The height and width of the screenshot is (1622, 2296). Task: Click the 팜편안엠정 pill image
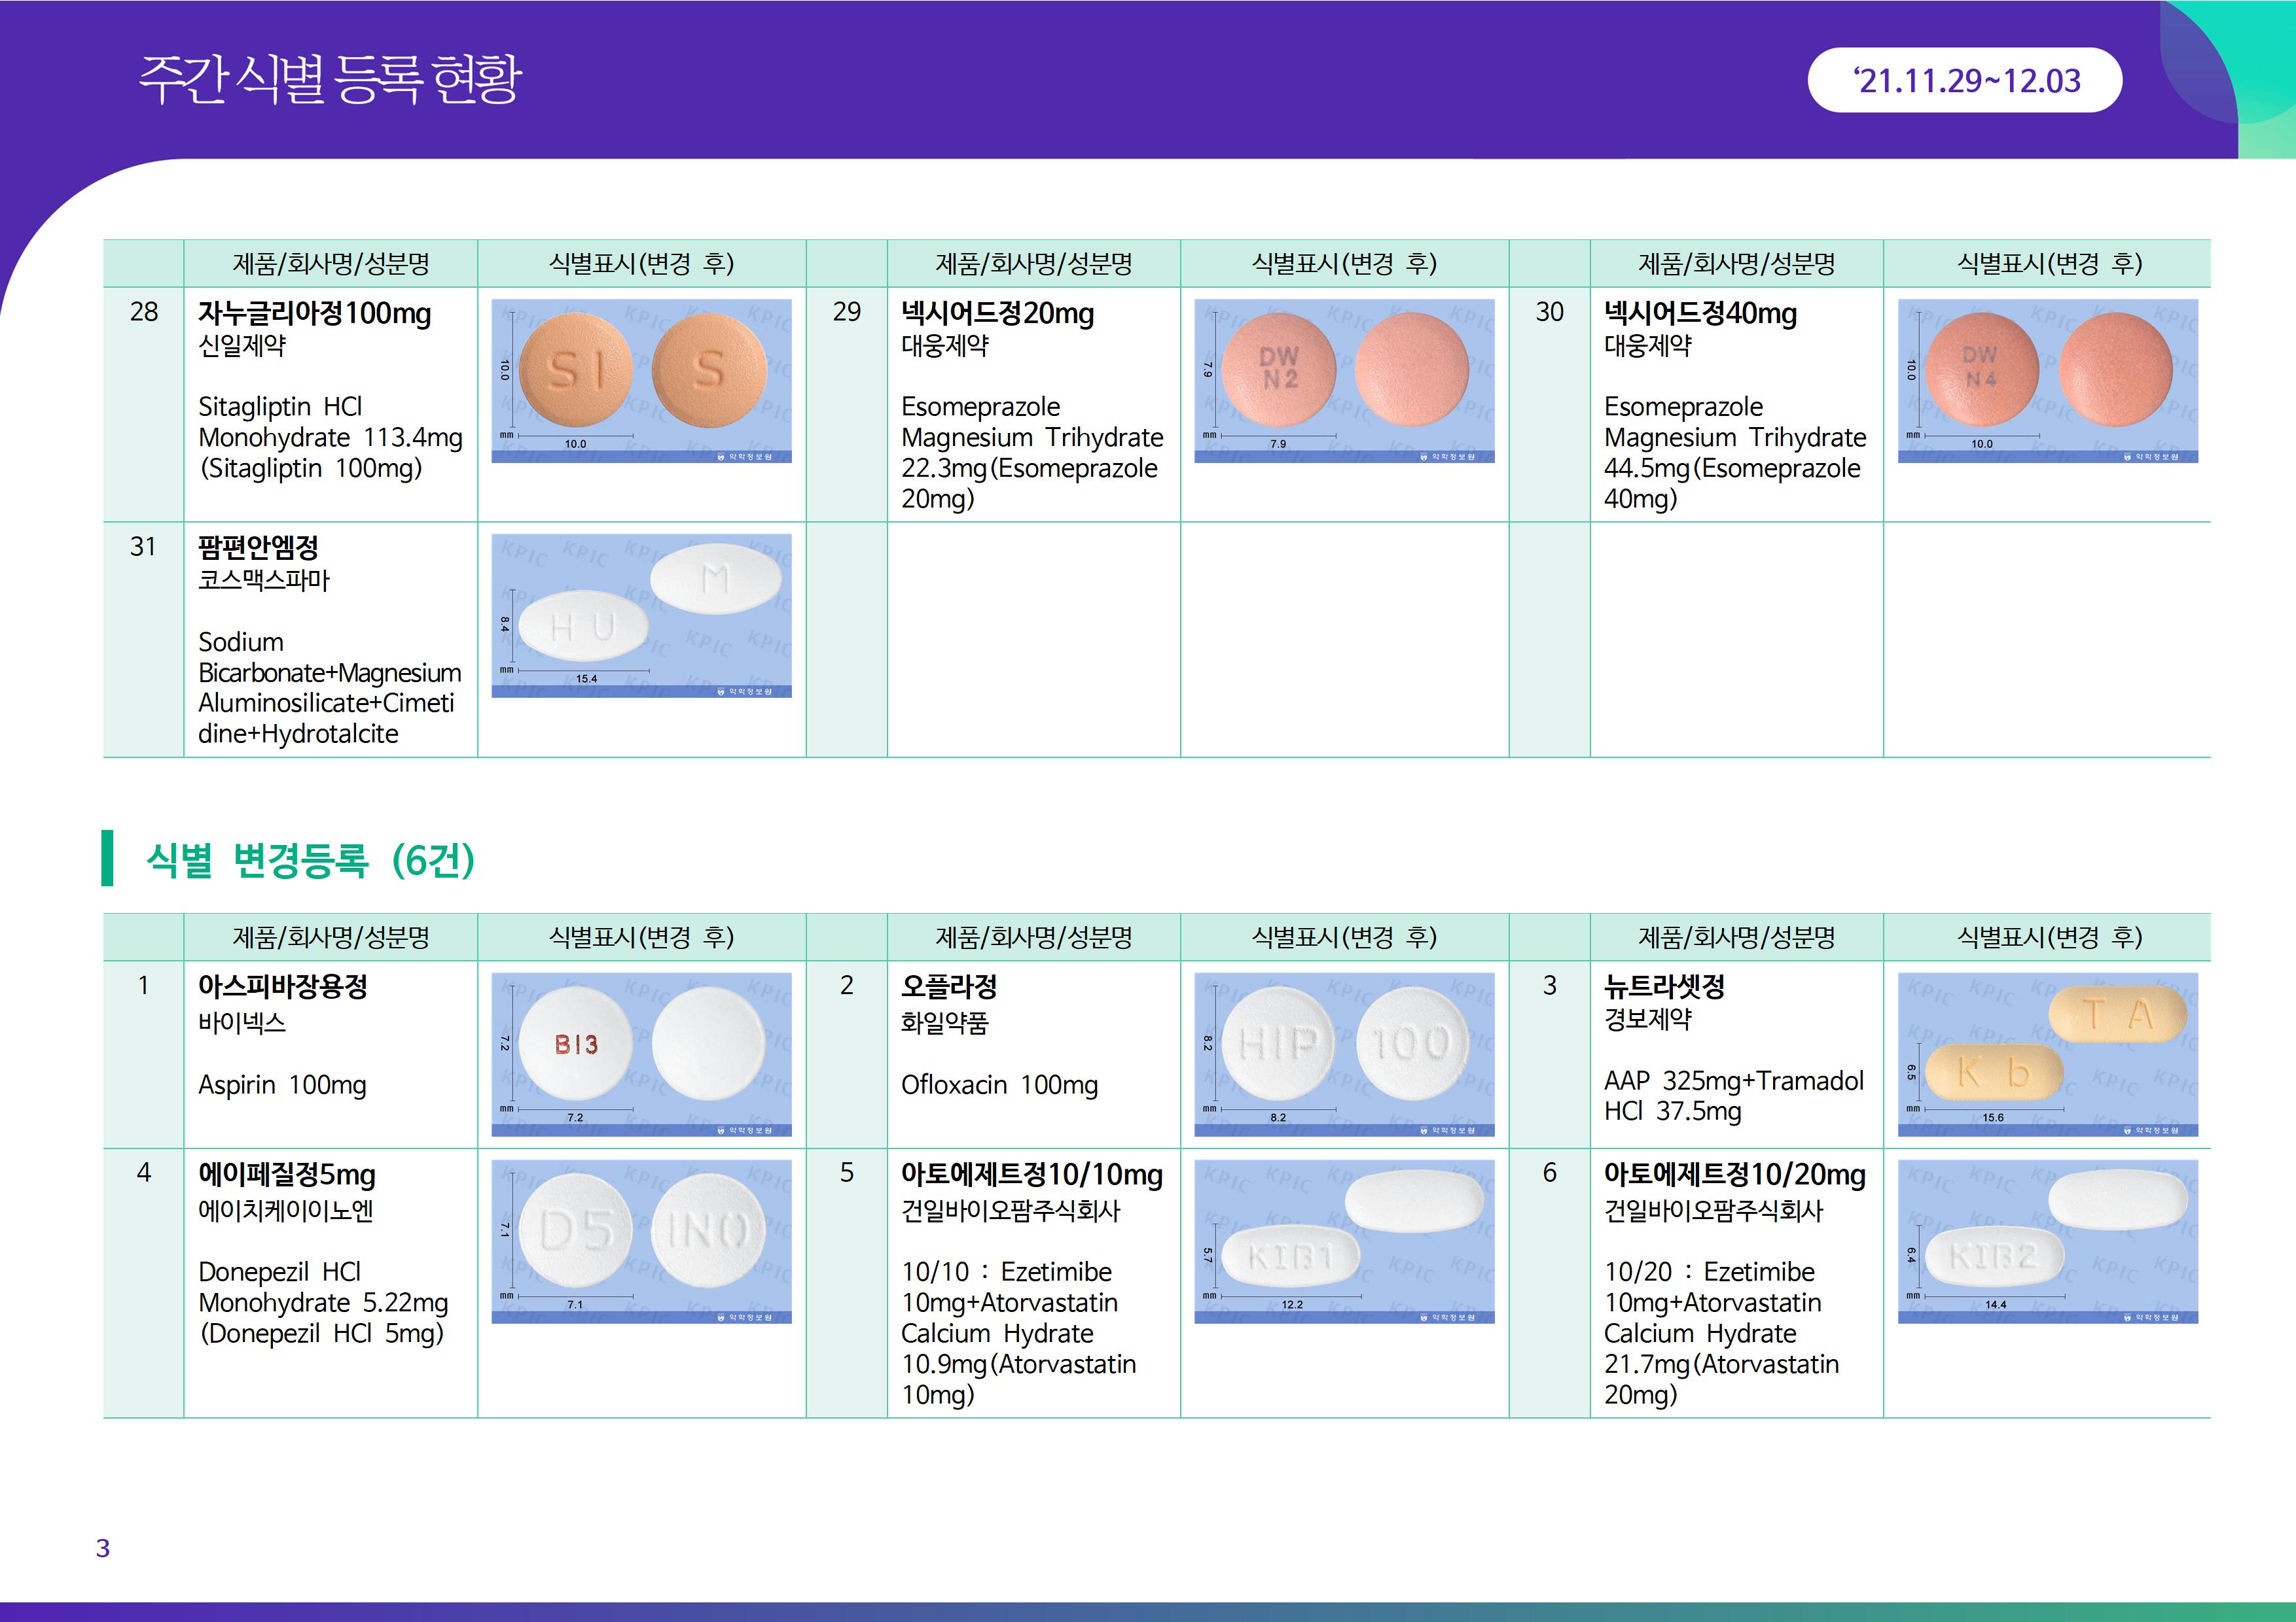pyautogui.click(x=641, y=615)
